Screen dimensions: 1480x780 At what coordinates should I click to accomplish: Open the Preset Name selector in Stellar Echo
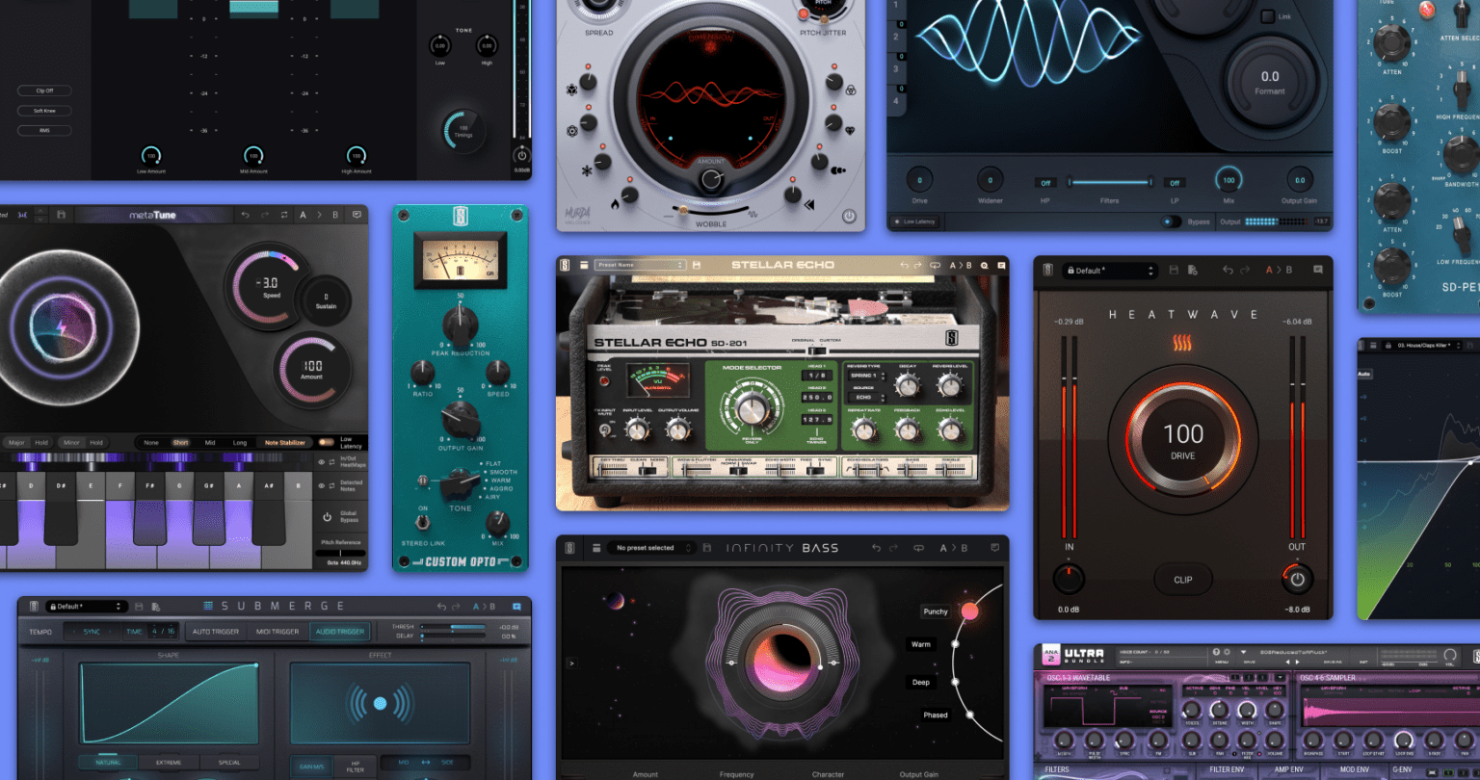click(639, 264)
